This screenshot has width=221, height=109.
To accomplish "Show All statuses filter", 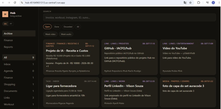I will coord(78,27).
